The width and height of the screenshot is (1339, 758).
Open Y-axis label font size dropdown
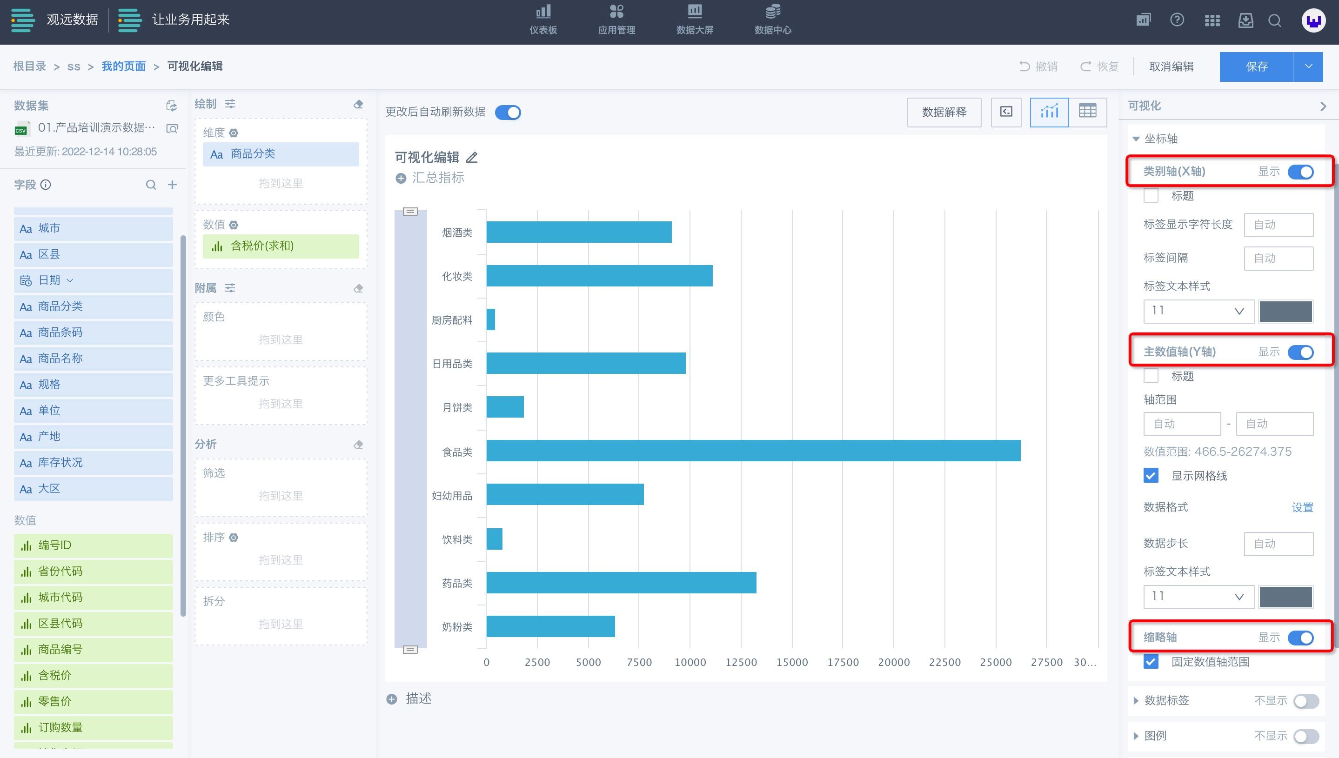pyautogui.click(x=1198, y=597)
